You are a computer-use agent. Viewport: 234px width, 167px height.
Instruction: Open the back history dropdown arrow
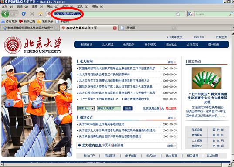[17, 14]
